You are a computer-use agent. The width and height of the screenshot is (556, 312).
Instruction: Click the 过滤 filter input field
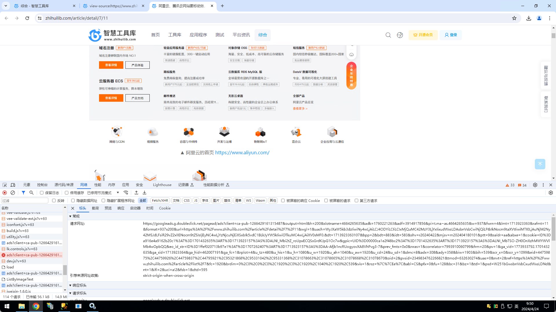[25, 200]
